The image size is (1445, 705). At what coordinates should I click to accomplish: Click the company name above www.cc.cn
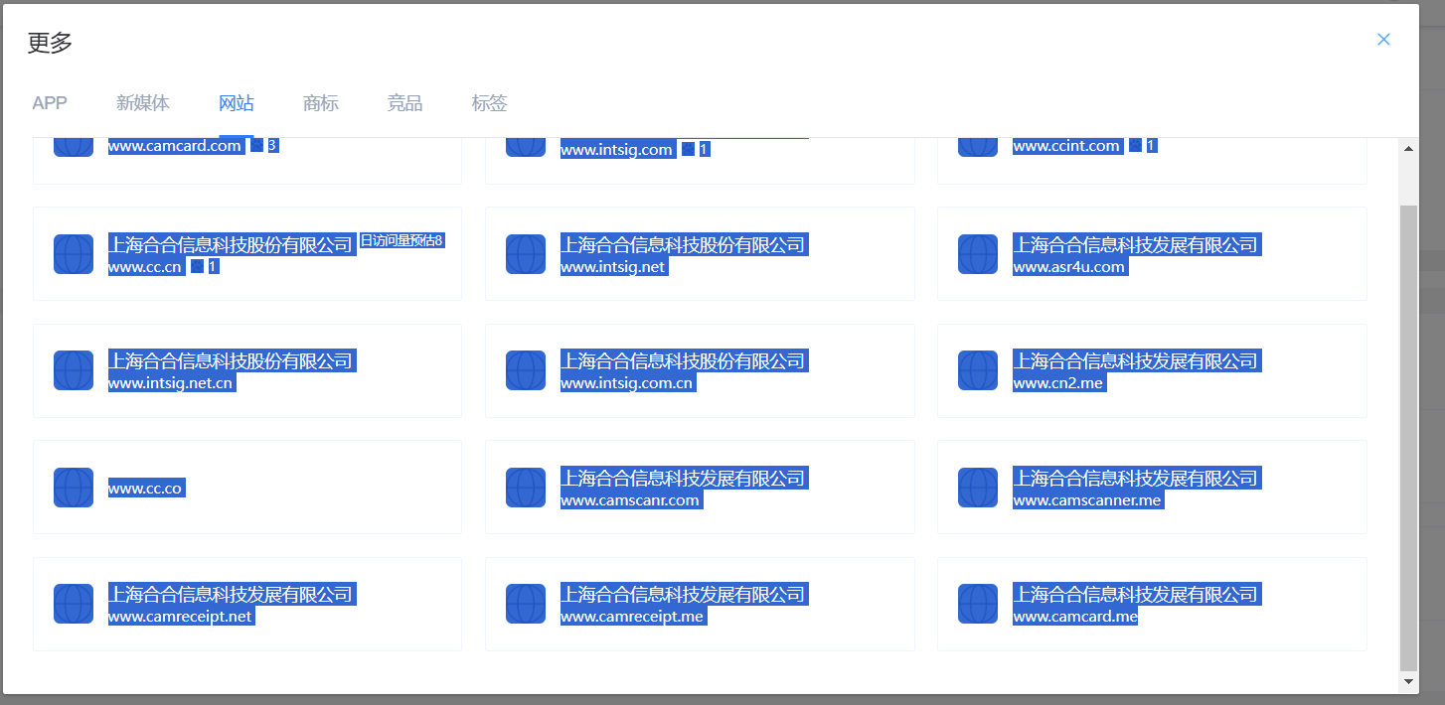[231, 244]
